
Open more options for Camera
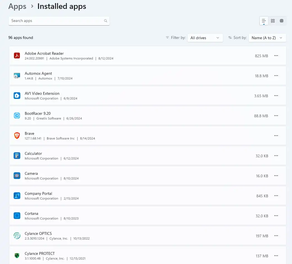pos(276,176)
